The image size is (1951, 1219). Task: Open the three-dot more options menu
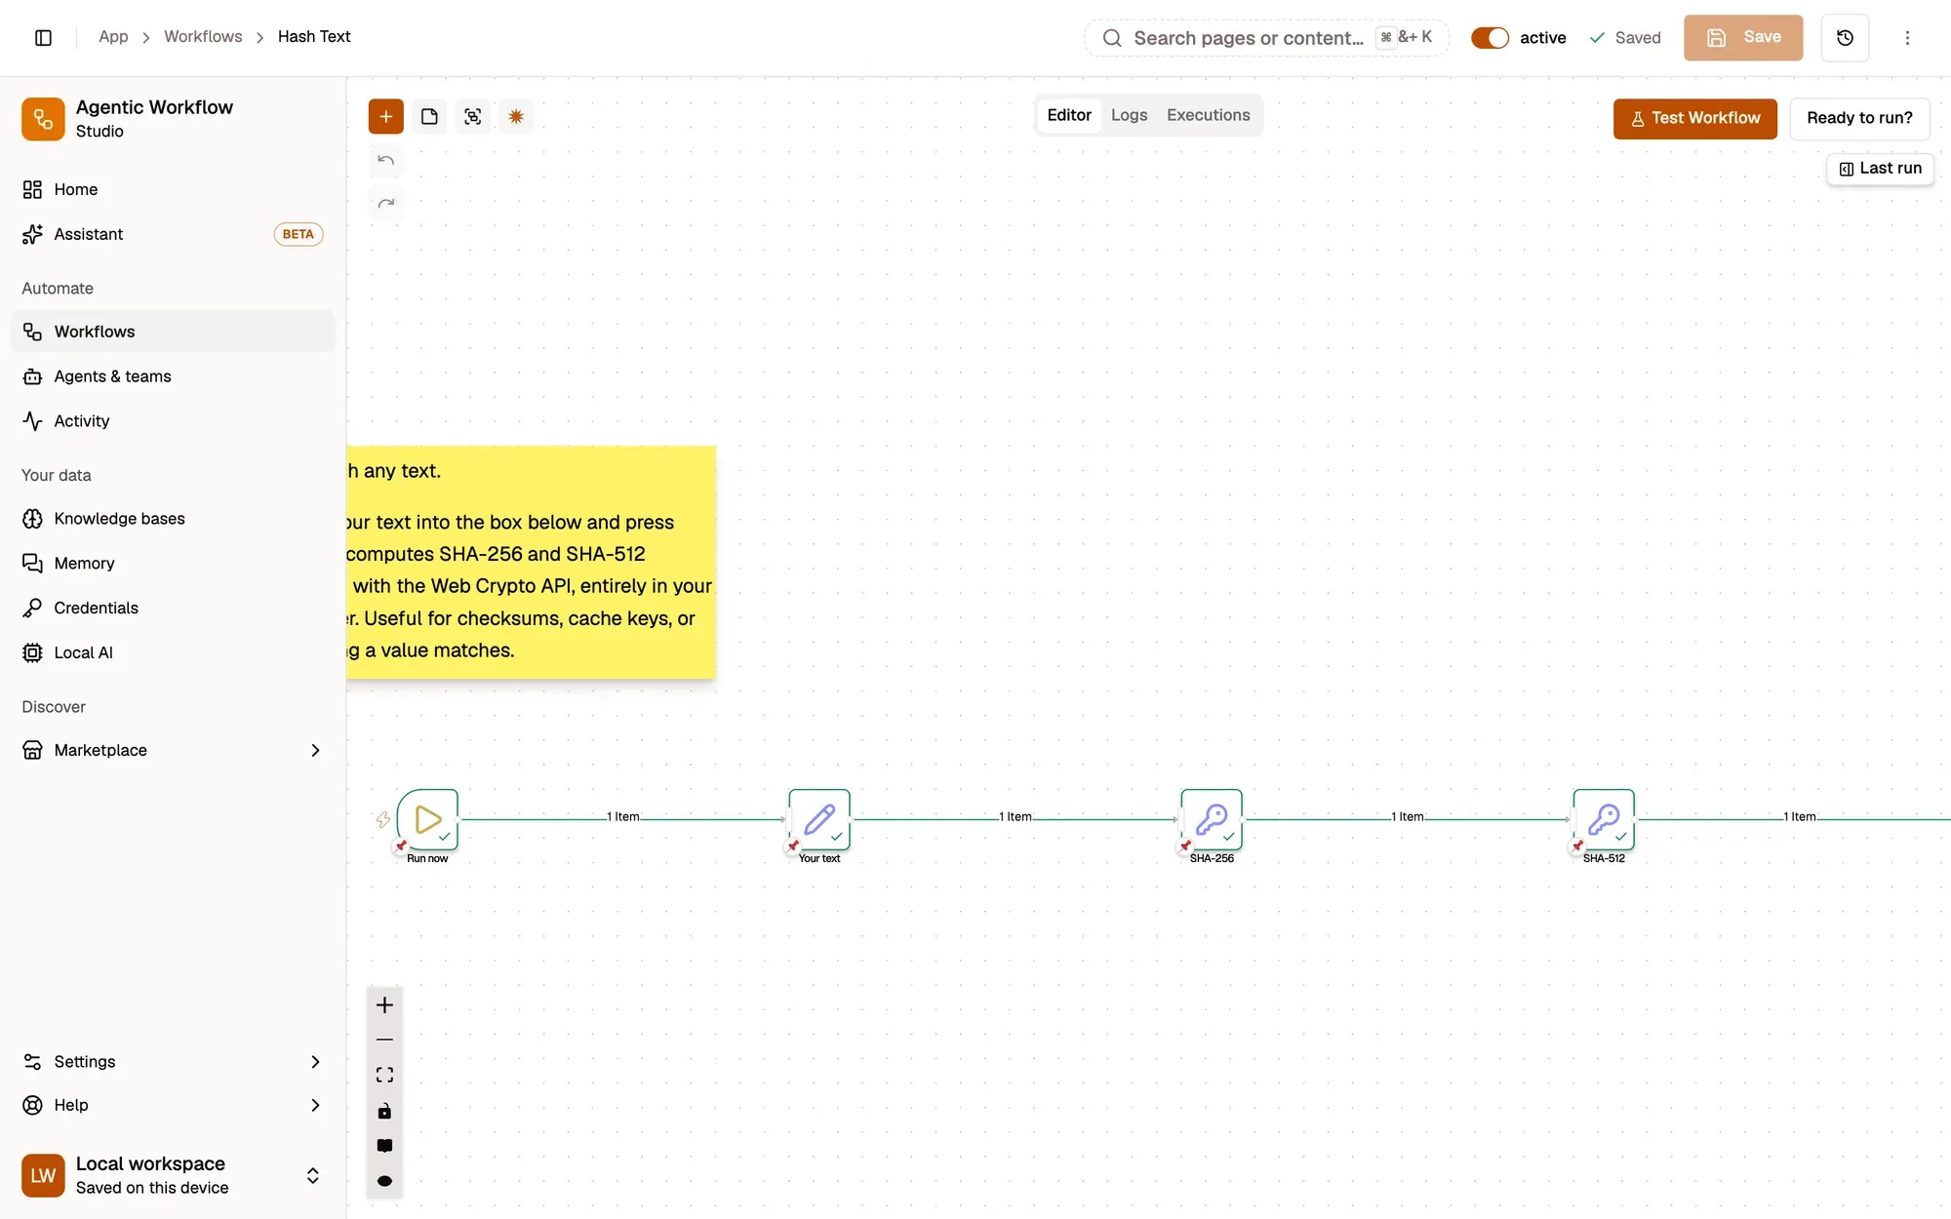1907,37
